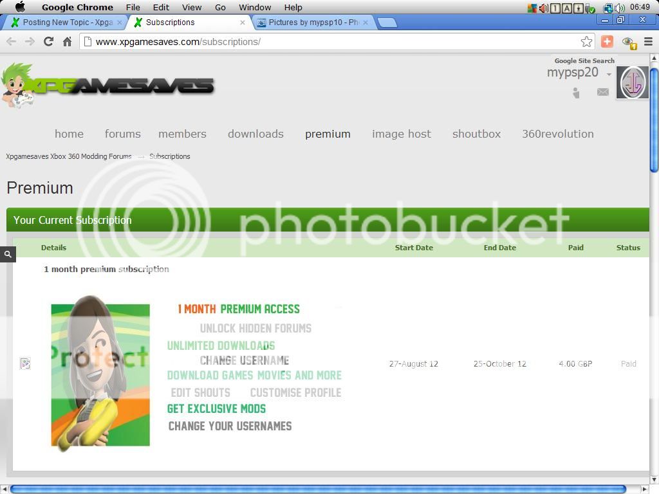Go to the browser home page

click(67, 41)
